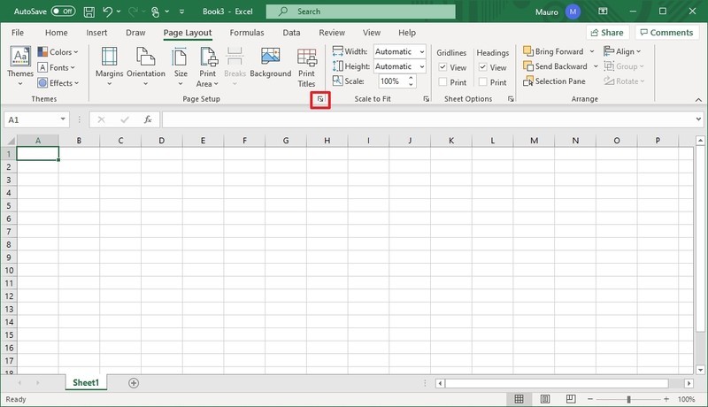Click the Redo arrow icon
Image resolution: width=708 pixels, height=407 pixels.
coord(134,12)
